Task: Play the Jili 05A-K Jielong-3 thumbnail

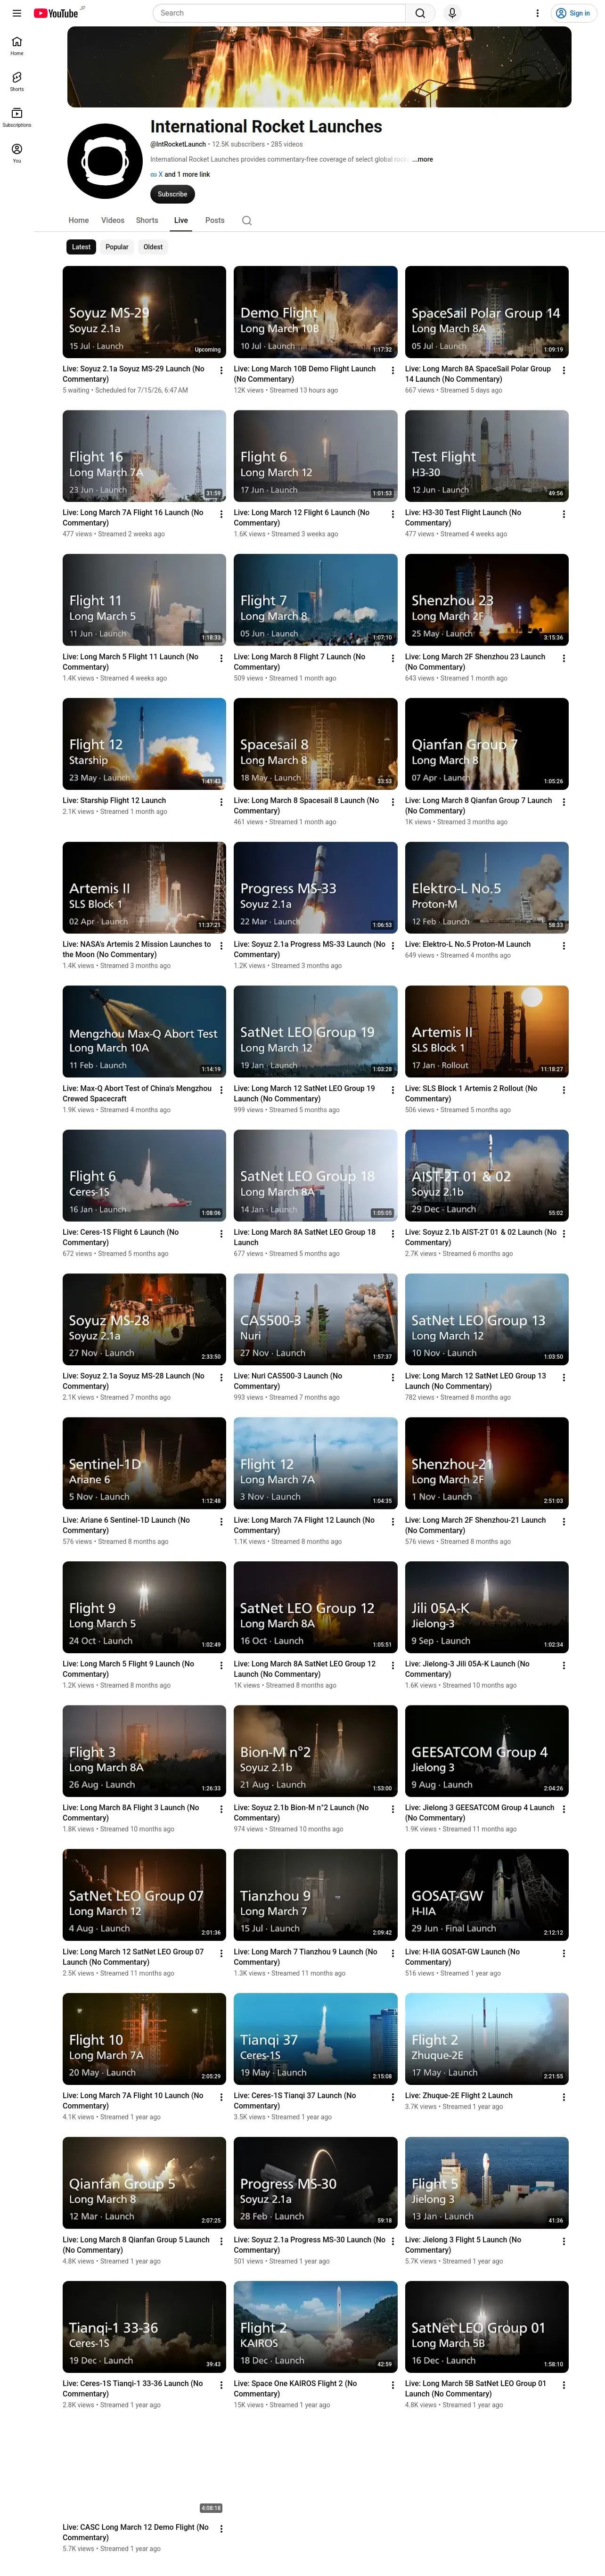Action: [x=487, y=1607]
